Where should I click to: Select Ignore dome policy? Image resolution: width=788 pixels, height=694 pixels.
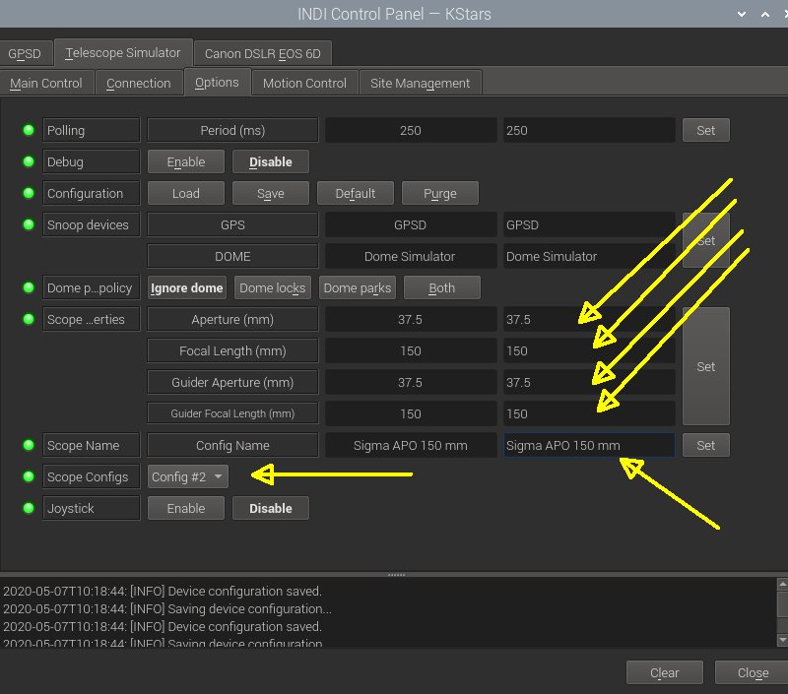[x=186, y=287]
